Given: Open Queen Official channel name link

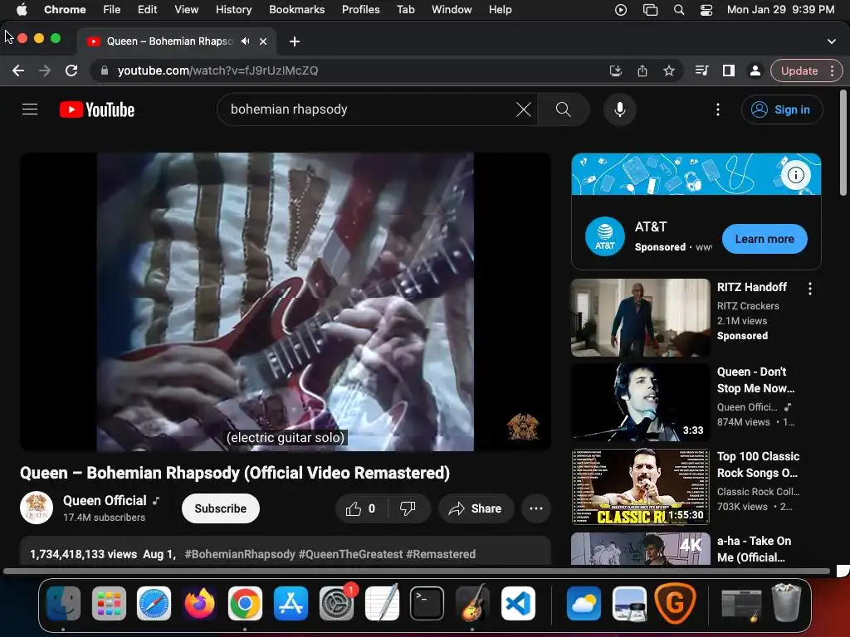Looking at the screenshot, I should point(105,500).
